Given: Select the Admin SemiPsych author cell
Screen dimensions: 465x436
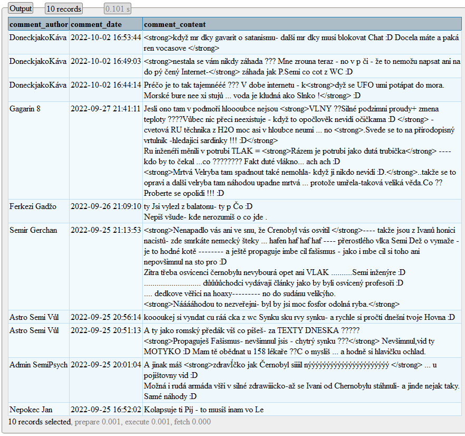Looking at the screenshot, I should pyautogui.click(x=38, y=365).
